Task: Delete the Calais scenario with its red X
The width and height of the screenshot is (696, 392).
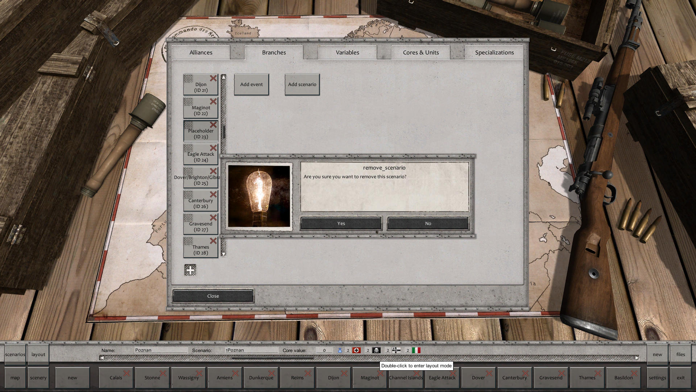Action: coord(127,373)
